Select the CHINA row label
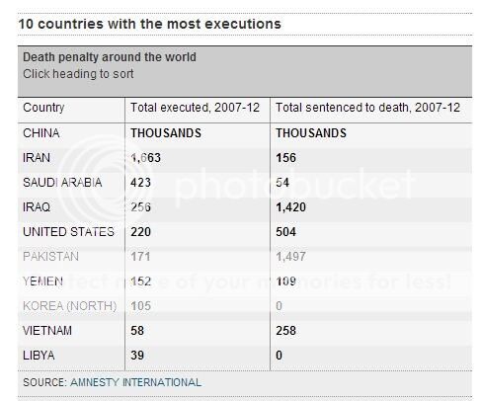The width and height of the screenshot is (481, 401). 41,133
